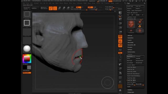
Task: Click the Rotate view icon in right shelf
Action: click(120, 73)
